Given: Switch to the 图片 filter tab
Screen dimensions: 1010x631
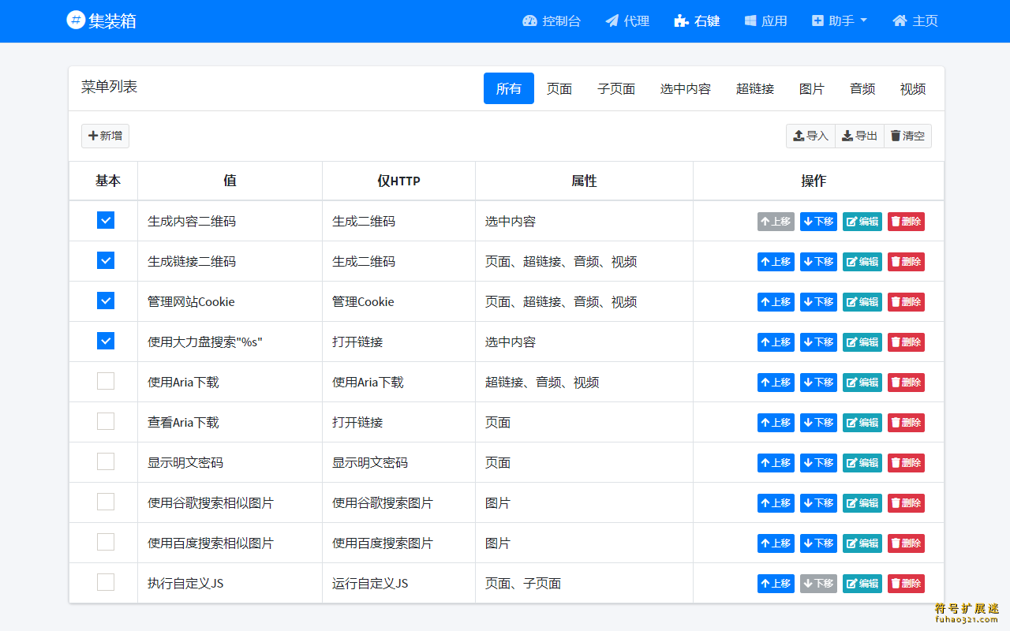Looking at the screenshot, I should [812, 88].
